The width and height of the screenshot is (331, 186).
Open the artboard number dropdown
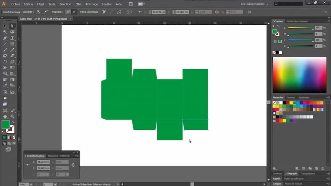click(55, 184)
